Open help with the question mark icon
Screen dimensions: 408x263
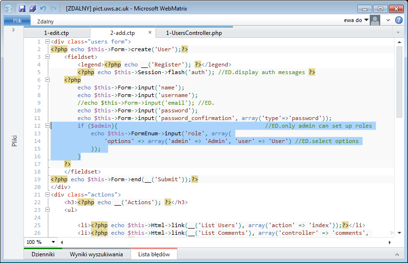point(398,20)
